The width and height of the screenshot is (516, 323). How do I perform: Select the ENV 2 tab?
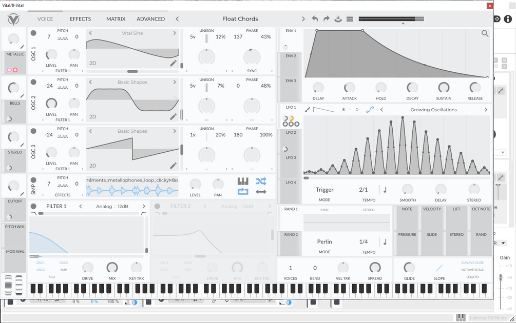click(x=290, y=65)
